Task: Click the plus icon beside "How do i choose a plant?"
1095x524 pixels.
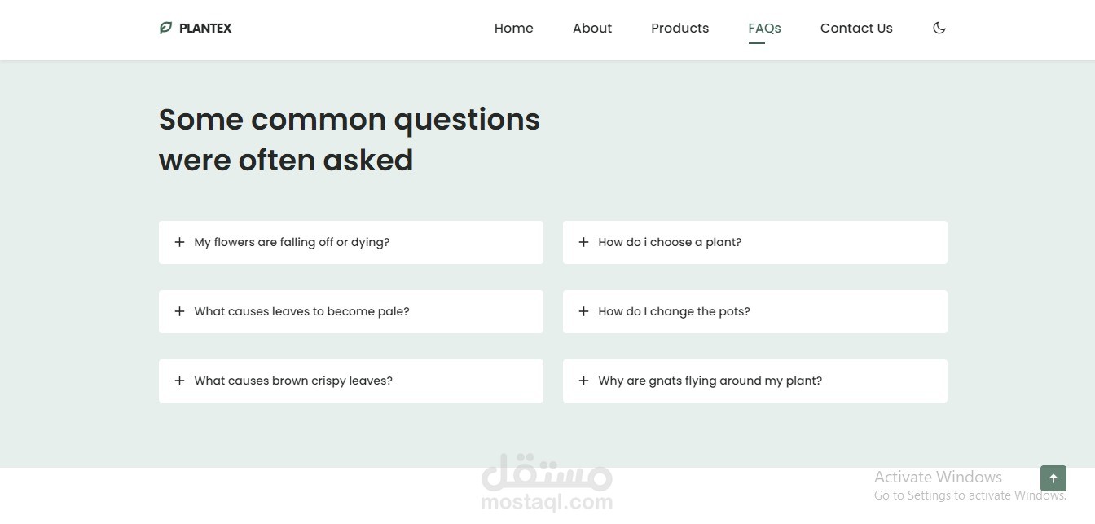Action: (583, 242)
